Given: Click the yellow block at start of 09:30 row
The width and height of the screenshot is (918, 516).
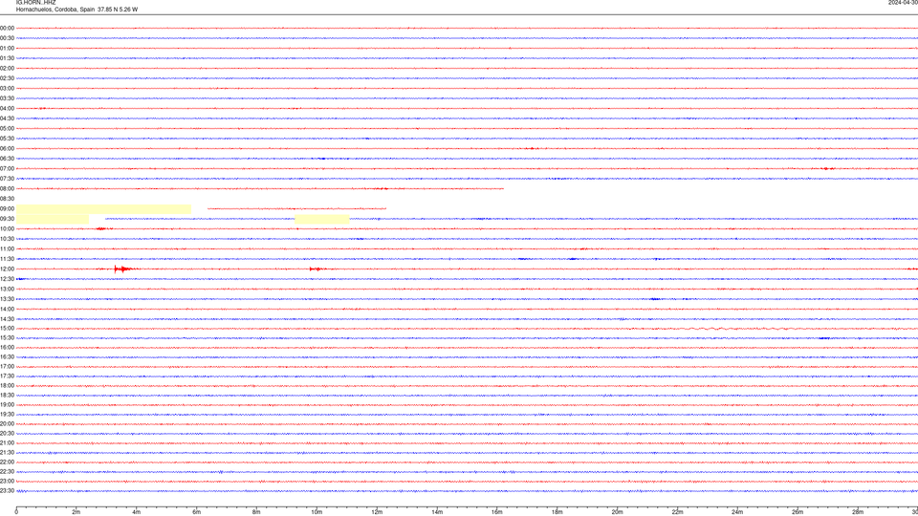Looking at the screenshot, I should tap(53, 219).
